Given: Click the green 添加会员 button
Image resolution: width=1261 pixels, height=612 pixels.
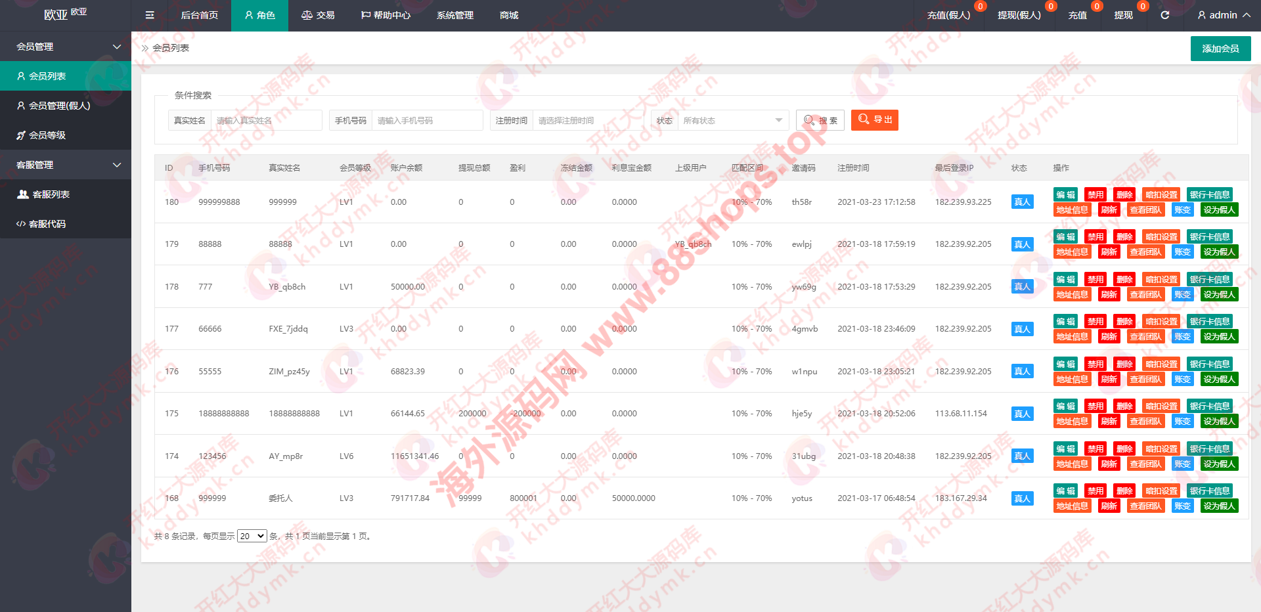Looking at the screenshot, I should (x=1220, y=49).
